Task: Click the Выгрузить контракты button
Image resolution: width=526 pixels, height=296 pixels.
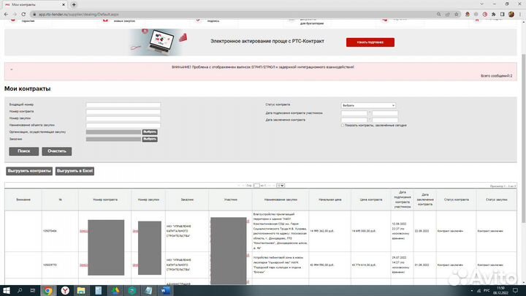Action: coord(29,171)
